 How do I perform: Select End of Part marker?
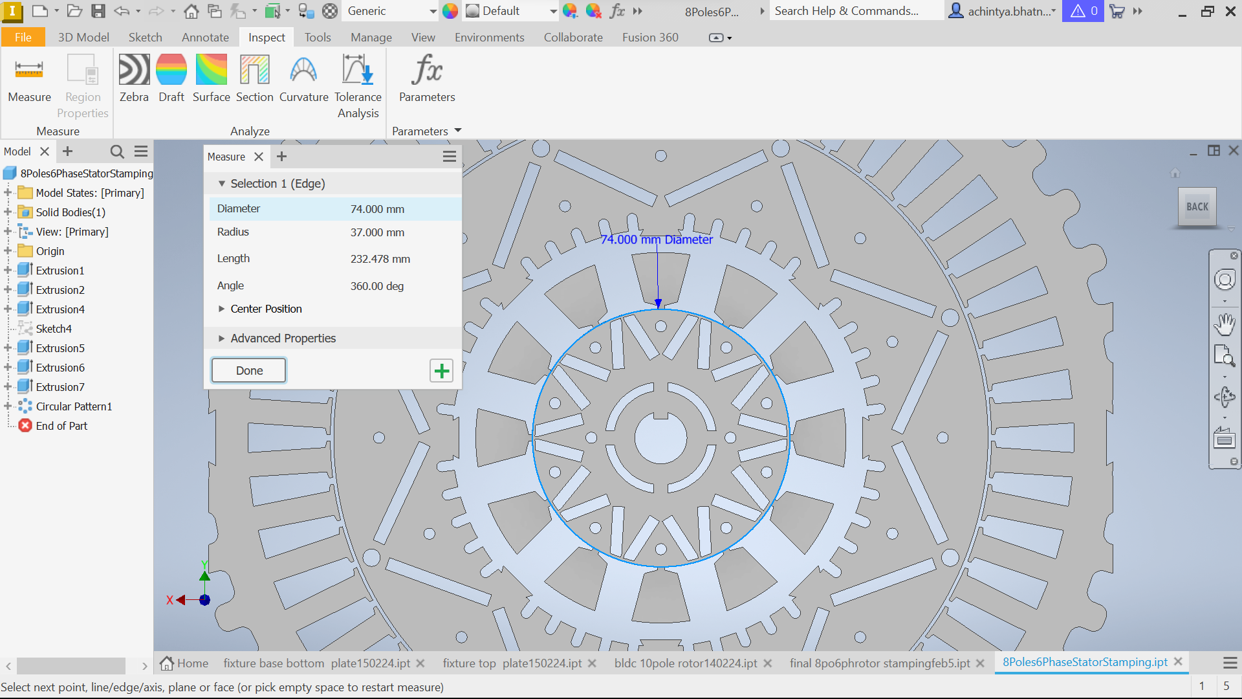pos(61,426)
